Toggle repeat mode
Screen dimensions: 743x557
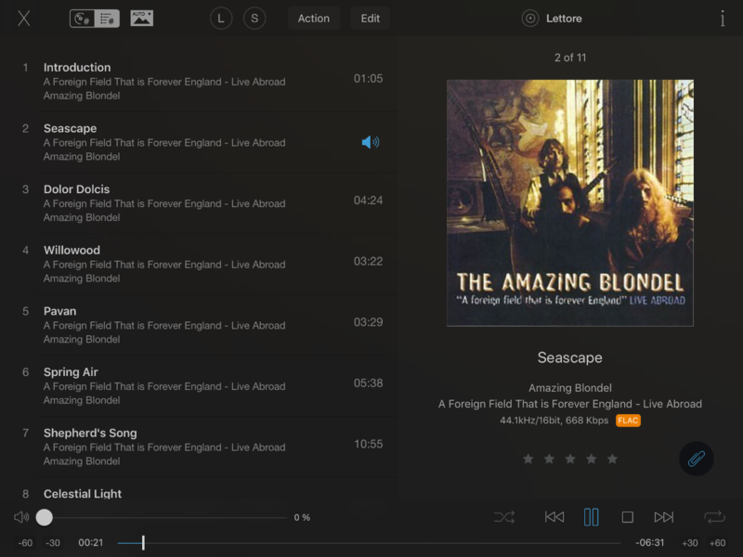coord(714,517)
